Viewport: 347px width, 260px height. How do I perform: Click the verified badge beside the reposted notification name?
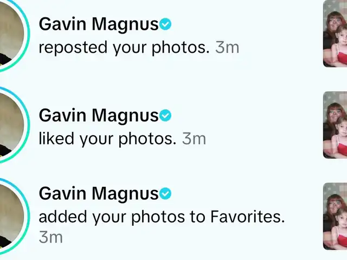tap(165, 24)
